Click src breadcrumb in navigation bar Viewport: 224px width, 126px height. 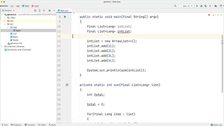click(x=12, y=6)
